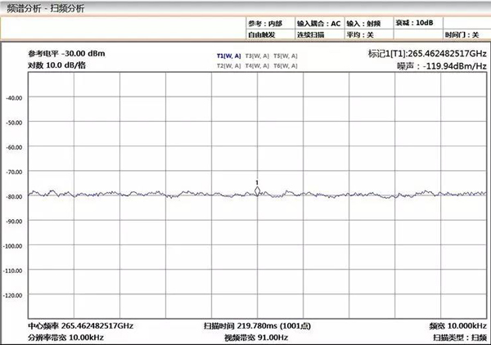The height and width of the screenshot is (345, 491).
Task: Select the T5[W, A] trace label
Action: pos(286,56)
